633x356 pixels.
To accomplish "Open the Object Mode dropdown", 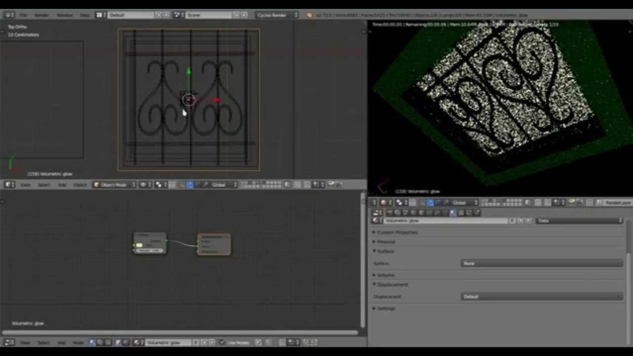I will [x=114, y=184].
